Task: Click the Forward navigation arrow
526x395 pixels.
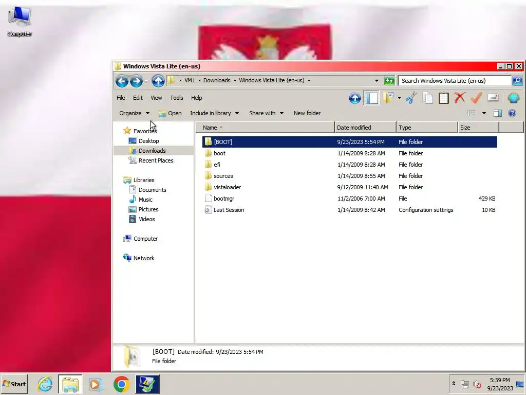Action: point(136,81)
